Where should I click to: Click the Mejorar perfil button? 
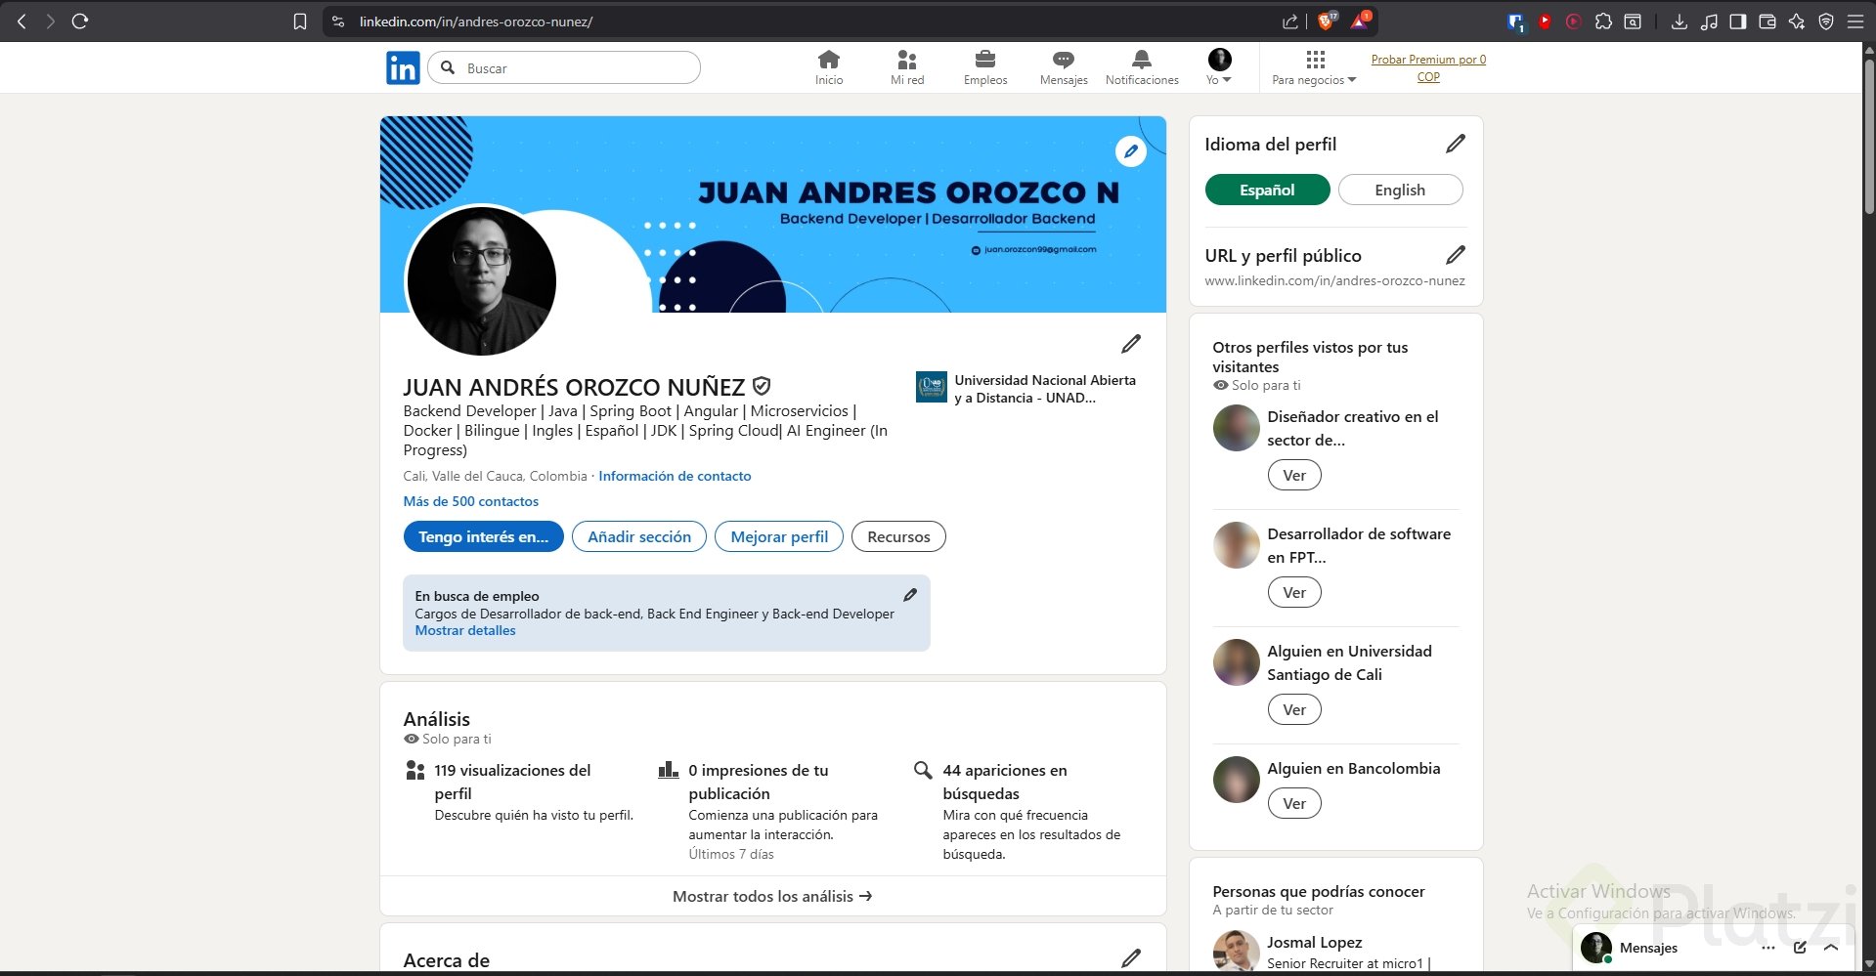click(779, 536)
